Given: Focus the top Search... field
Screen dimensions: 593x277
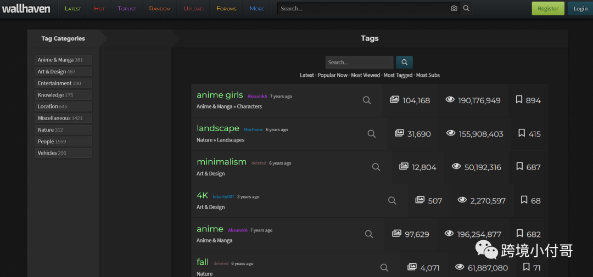Looking at the screenshot, I should pyautogui.click(x=363, y=8).
